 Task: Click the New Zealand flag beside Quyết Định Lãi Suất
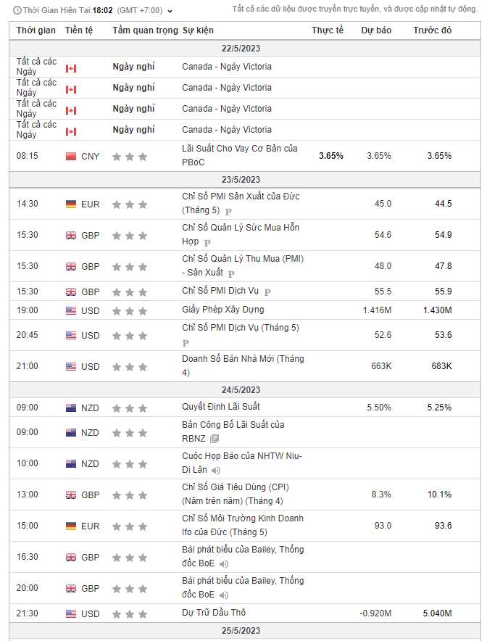click(x=71, y=408)
